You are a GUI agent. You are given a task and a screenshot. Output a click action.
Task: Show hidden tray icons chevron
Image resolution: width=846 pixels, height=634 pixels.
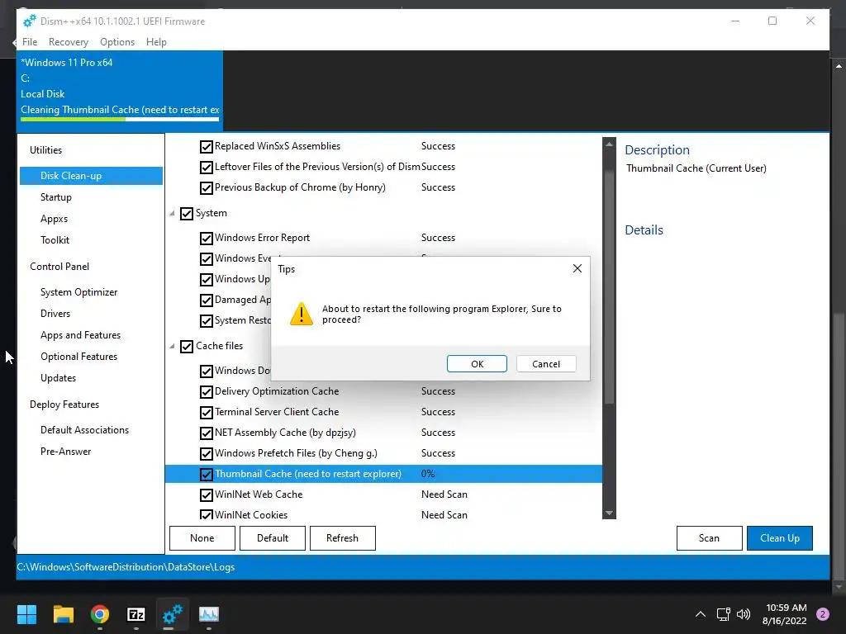coord(701,614)
